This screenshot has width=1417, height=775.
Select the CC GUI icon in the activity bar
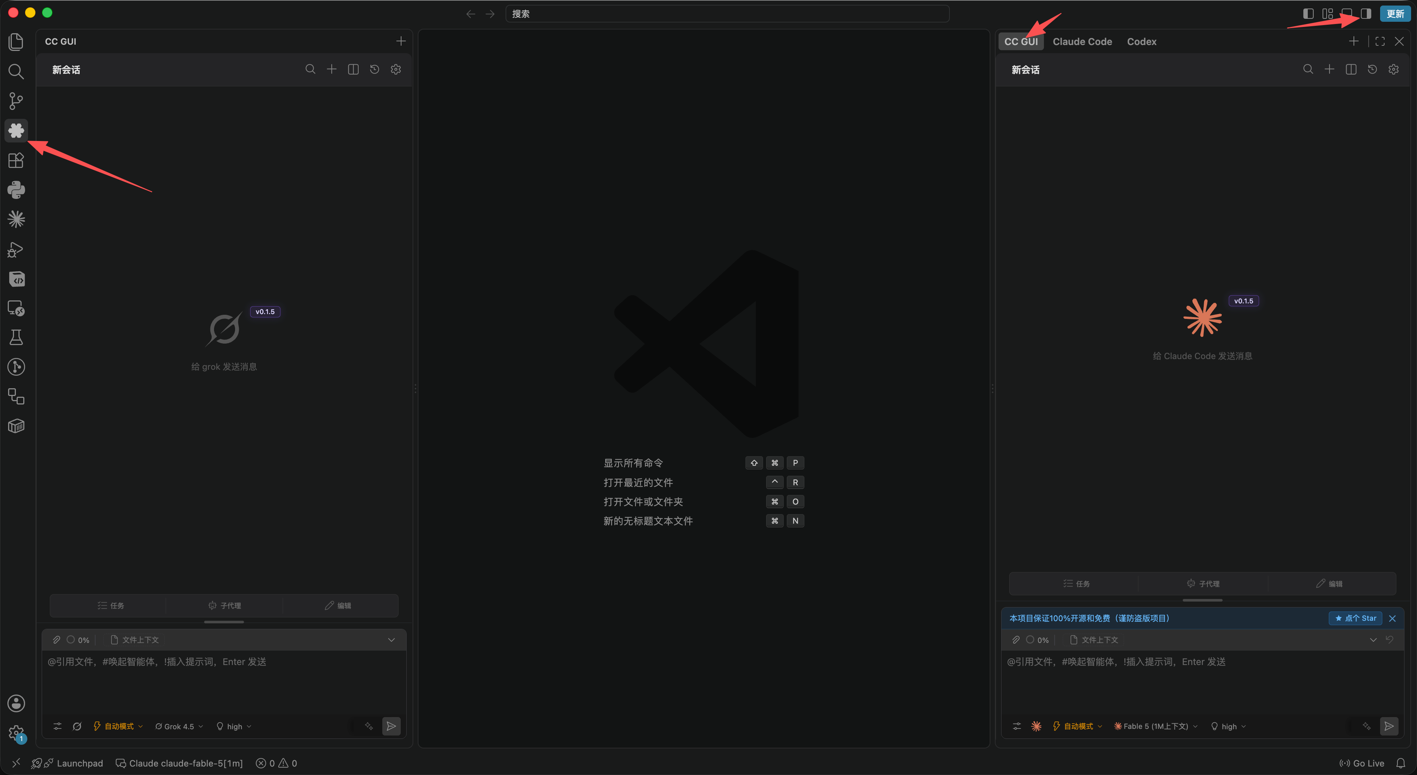point(16,130)
